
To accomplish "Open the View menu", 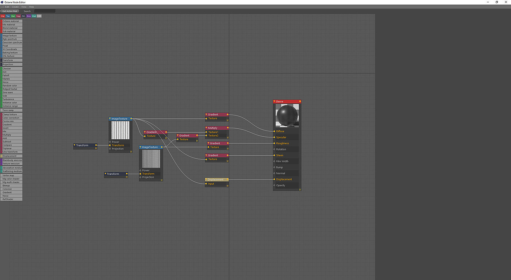I will (24, 7).
